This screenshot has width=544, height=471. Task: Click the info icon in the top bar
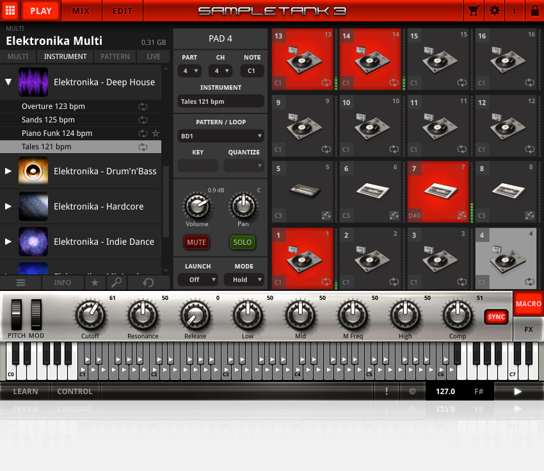click(x=515, y=10)
